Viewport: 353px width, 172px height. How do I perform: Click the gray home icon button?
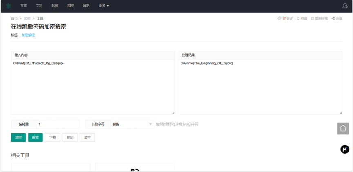pyautogui.click(x=343, y=128)
